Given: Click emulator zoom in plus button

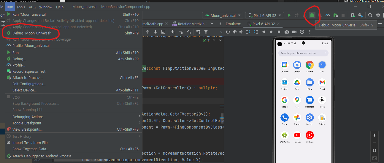Looking at the screenshot, I should (x=375, y=135).
